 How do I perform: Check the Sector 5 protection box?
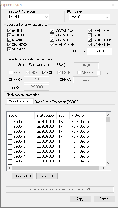10,146
